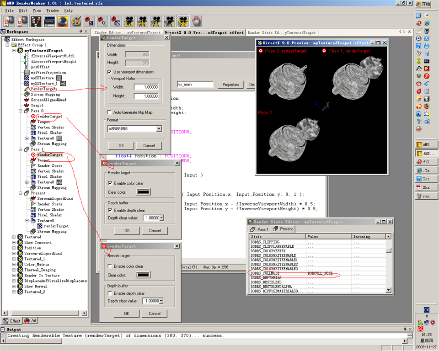Click the Properties button in shader editor

coord(230,85)
